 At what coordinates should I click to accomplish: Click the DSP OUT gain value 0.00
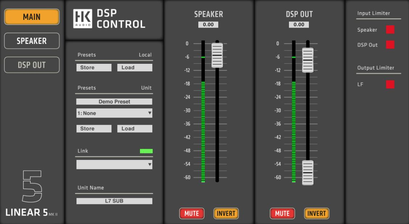click(x=299, y=25)
